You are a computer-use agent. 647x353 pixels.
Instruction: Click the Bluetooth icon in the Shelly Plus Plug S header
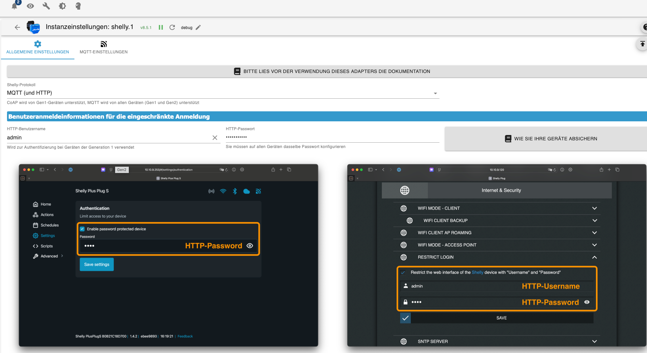click(x=235, y=191)
